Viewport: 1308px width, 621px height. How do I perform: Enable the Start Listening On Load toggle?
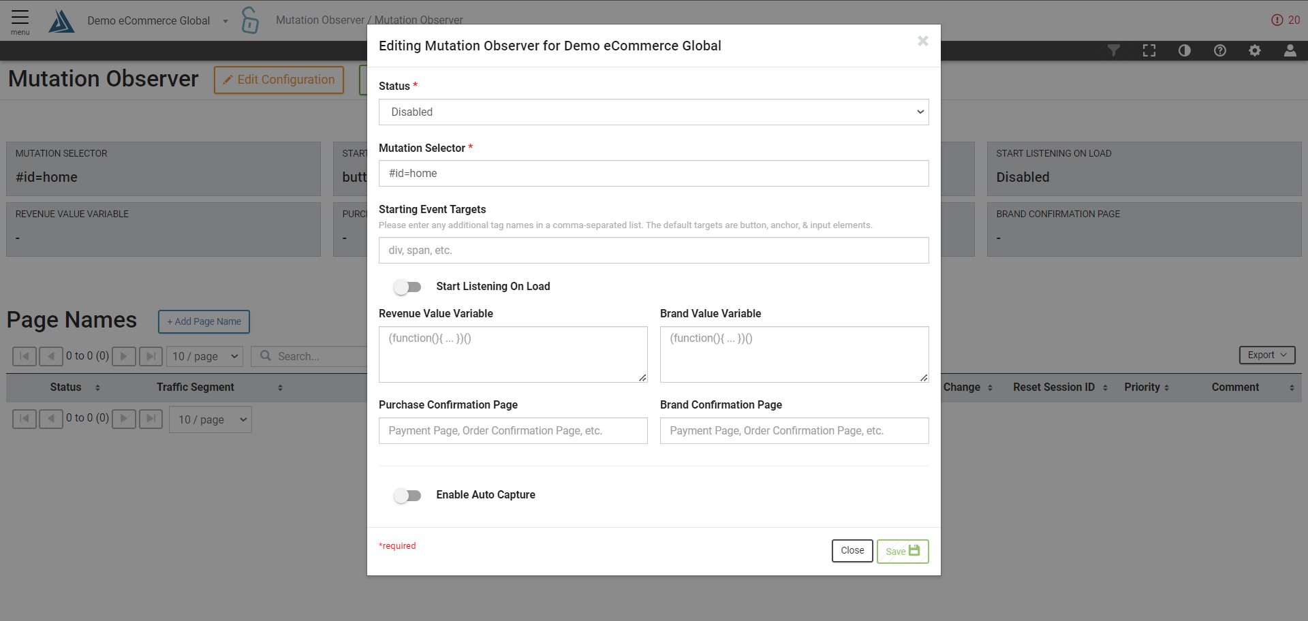tap(407, 287)
